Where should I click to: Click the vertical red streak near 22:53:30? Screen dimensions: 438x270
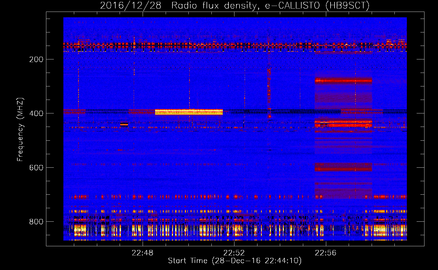(269, 93)
